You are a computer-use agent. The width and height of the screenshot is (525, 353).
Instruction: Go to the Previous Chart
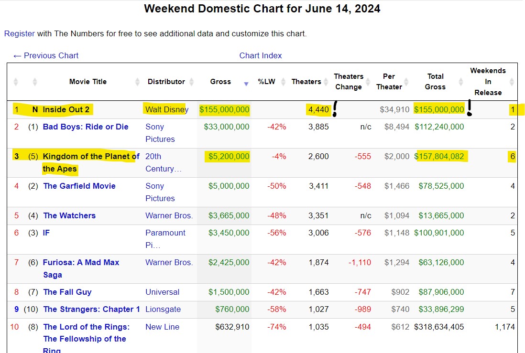click(x=46, y=55)
